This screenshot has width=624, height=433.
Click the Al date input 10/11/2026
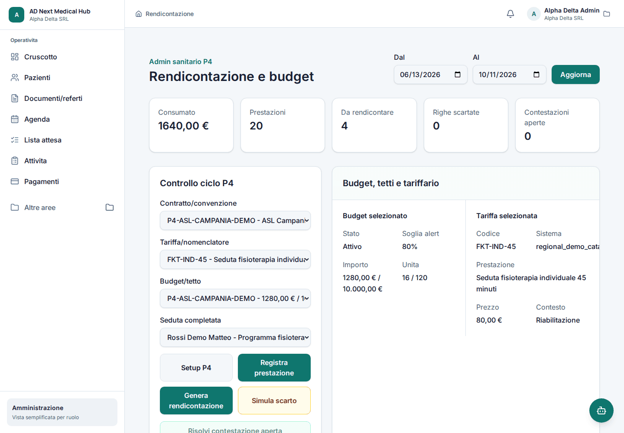click(x=510, y=74)
